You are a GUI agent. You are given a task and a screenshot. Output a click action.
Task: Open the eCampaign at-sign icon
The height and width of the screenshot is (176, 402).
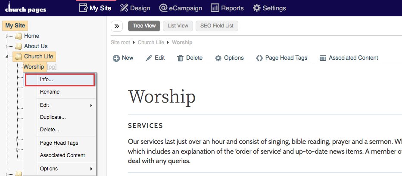click(x=163, y=8)
